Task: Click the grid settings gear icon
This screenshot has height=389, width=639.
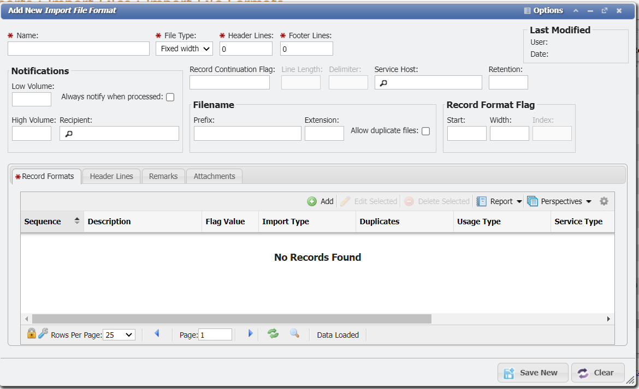Action: [604, 201]
